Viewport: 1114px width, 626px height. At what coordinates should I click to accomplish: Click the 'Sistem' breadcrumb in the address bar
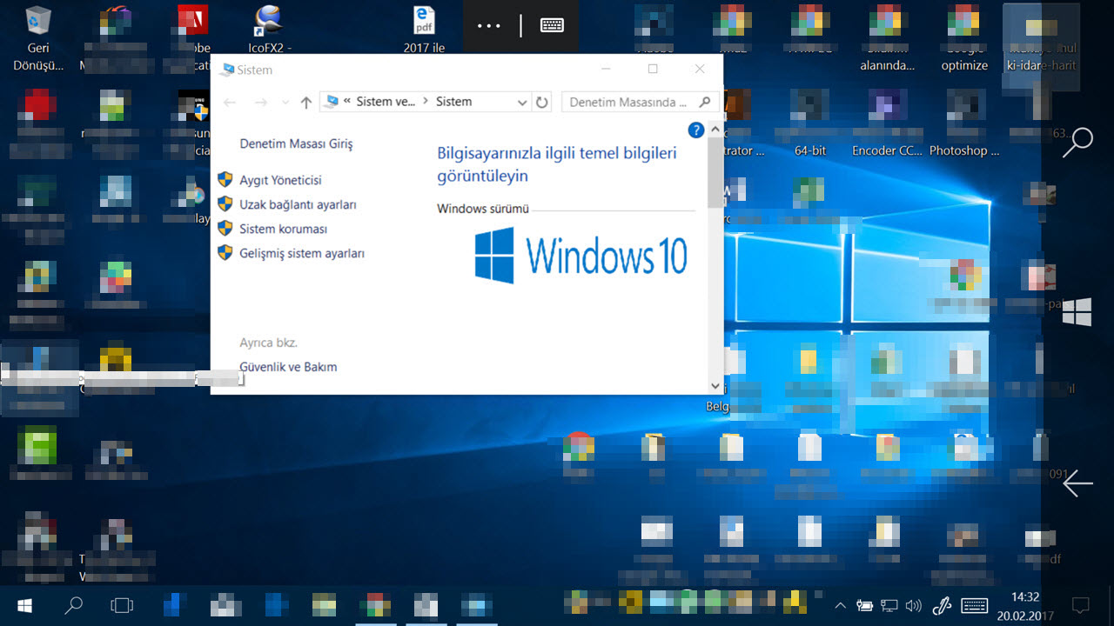click(453, 102)
